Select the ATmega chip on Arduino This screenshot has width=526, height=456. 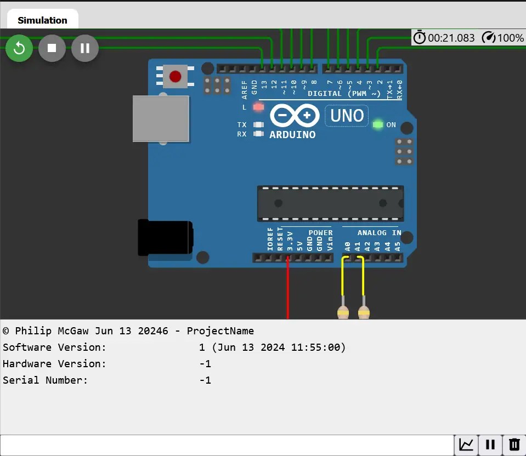(x=330, y=203)
